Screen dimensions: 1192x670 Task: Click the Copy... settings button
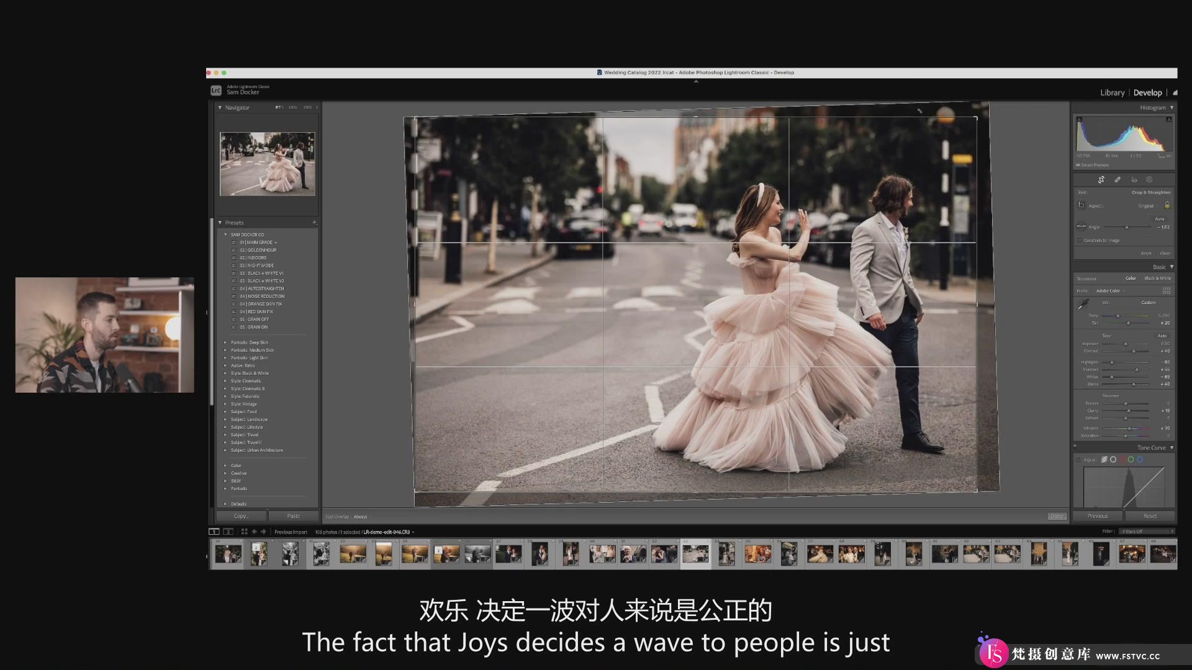click(242, 516)
